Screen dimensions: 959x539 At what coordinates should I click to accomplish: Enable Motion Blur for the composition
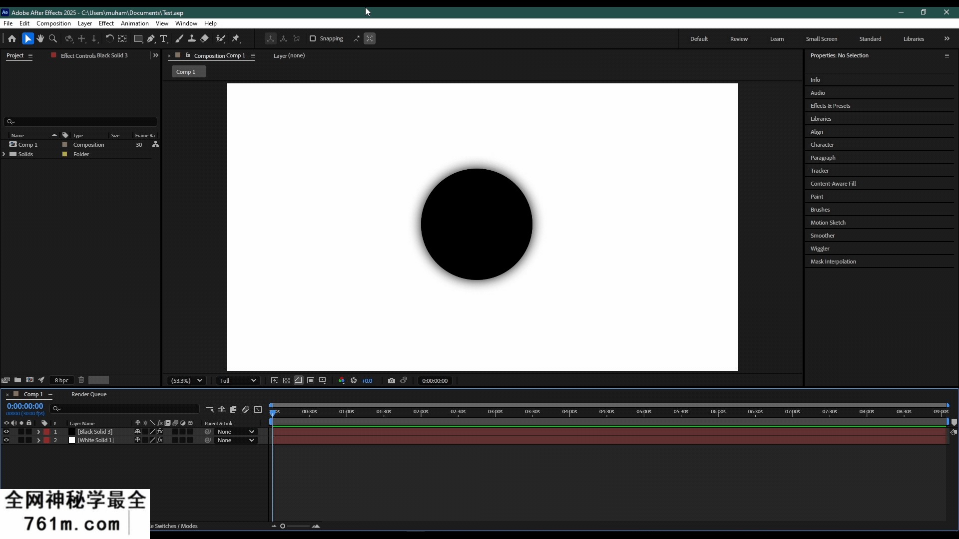[x=246, y=409]
